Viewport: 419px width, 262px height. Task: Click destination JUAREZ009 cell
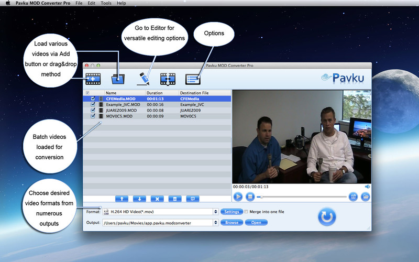pos(190,110)
